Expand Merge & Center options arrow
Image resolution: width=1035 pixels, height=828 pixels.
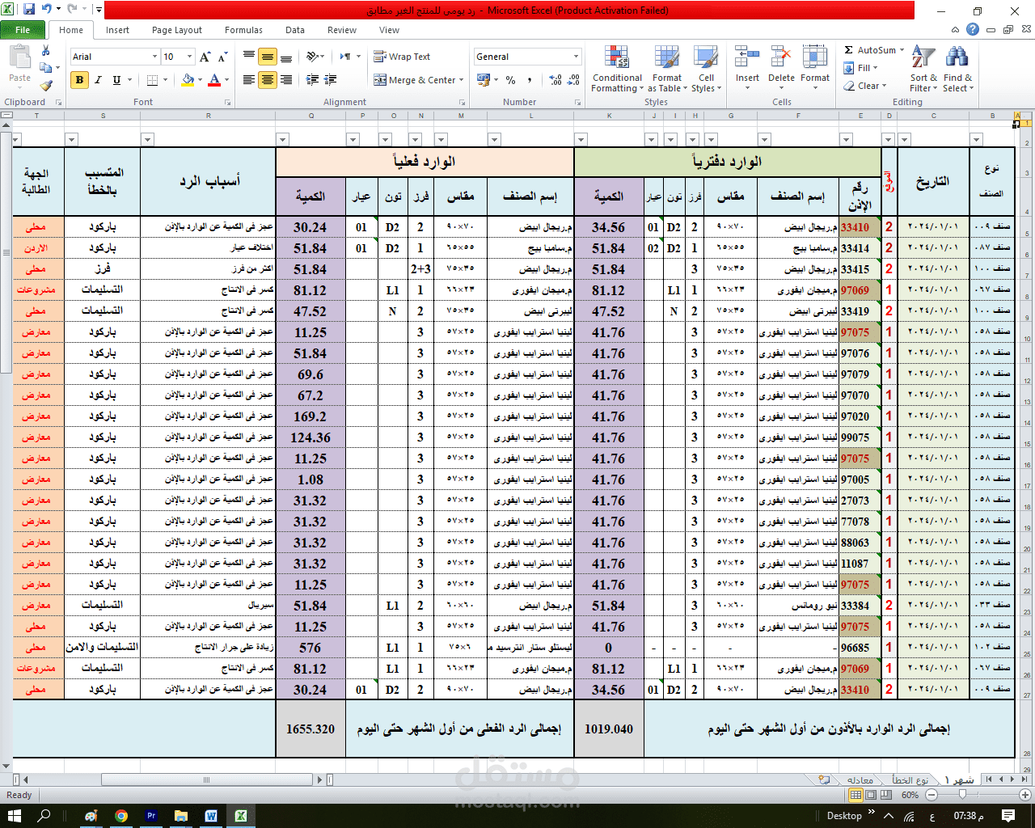pyautogui.click(x=461, y=80)
